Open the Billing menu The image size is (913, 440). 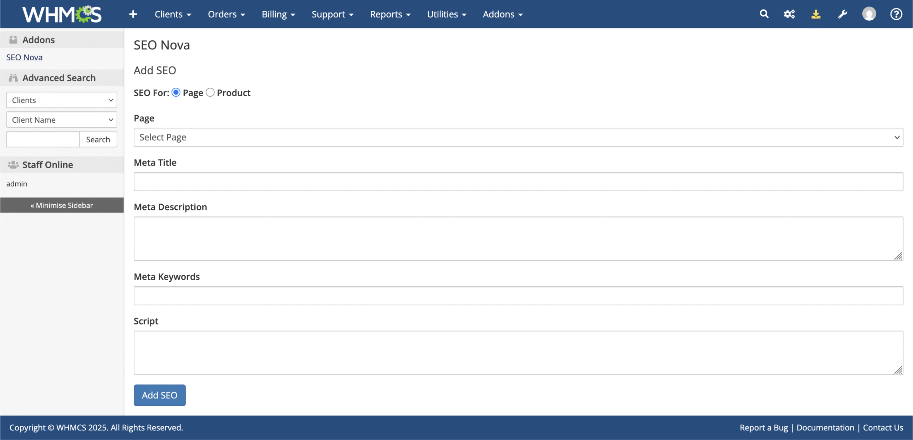click(278, 14)
